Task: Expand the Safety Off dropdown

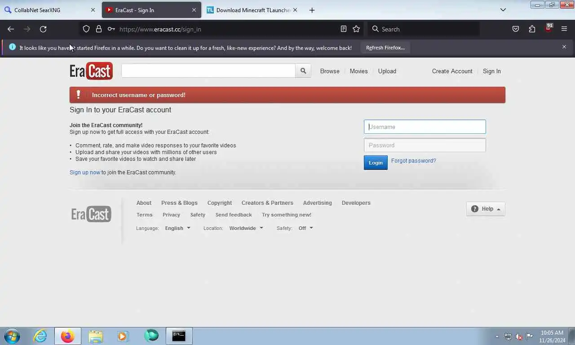Action: [x=305, y=228]
